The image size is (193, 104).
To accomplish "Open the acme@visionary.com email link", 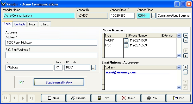I will pyautogui.click(x=121, y=72).
